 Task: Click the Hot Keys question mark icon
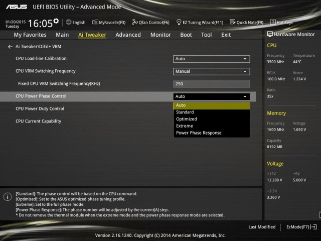[x=273, y=22]
